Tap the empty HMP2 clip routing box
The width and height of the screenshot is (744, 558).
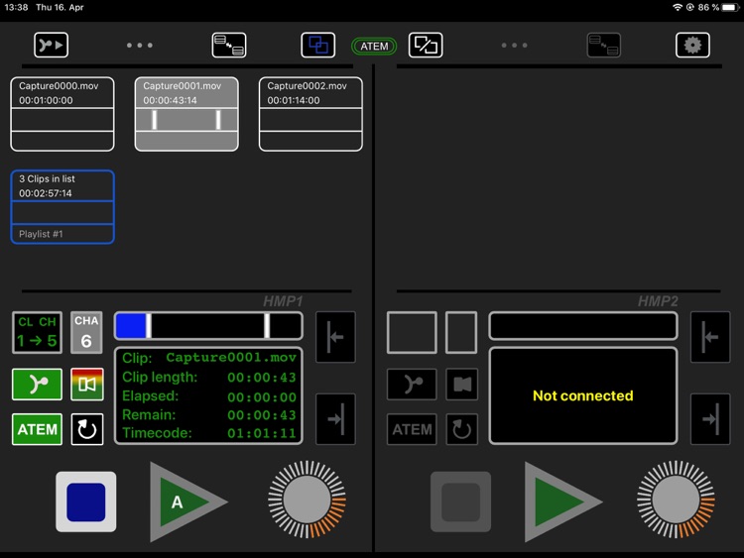coord(412,332)
